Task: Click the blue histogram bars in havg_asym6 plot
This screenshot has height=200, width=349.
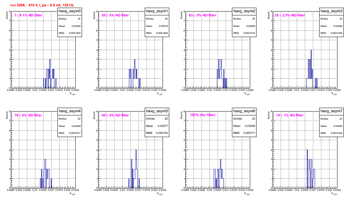Action: [219, 173]
